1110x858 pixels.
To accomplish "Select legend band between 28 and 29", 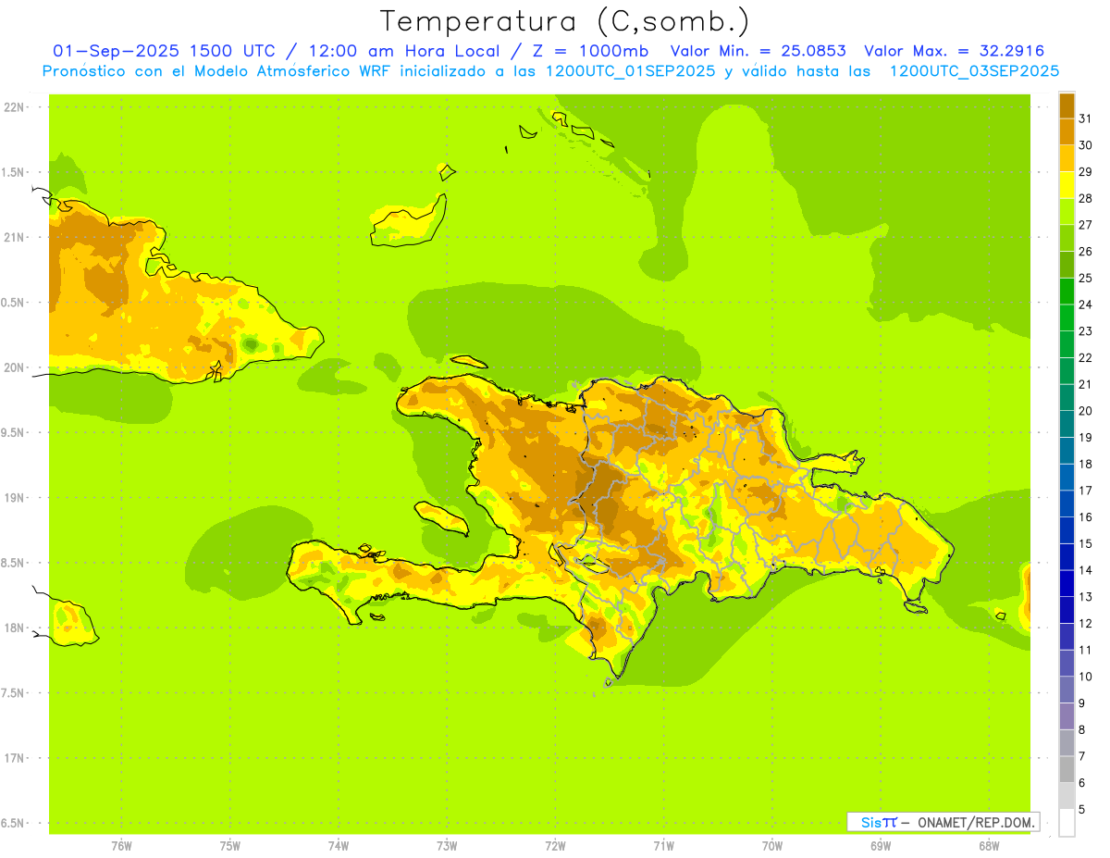I will pyautogui.click(x=1067, y=185).
